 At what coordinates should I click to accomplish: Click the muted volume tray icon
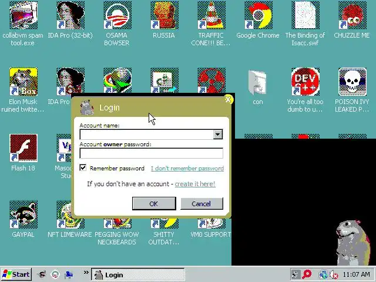pyautogui.click(x=334, y=274)
